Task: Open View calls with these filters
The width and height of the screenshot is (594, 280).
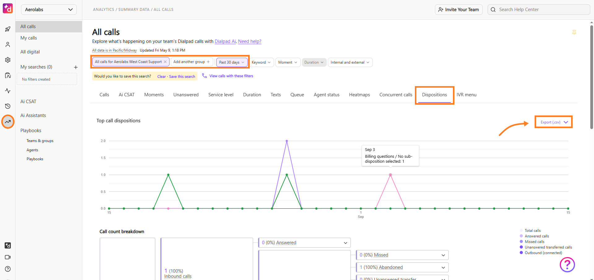Action: (231, 76)
